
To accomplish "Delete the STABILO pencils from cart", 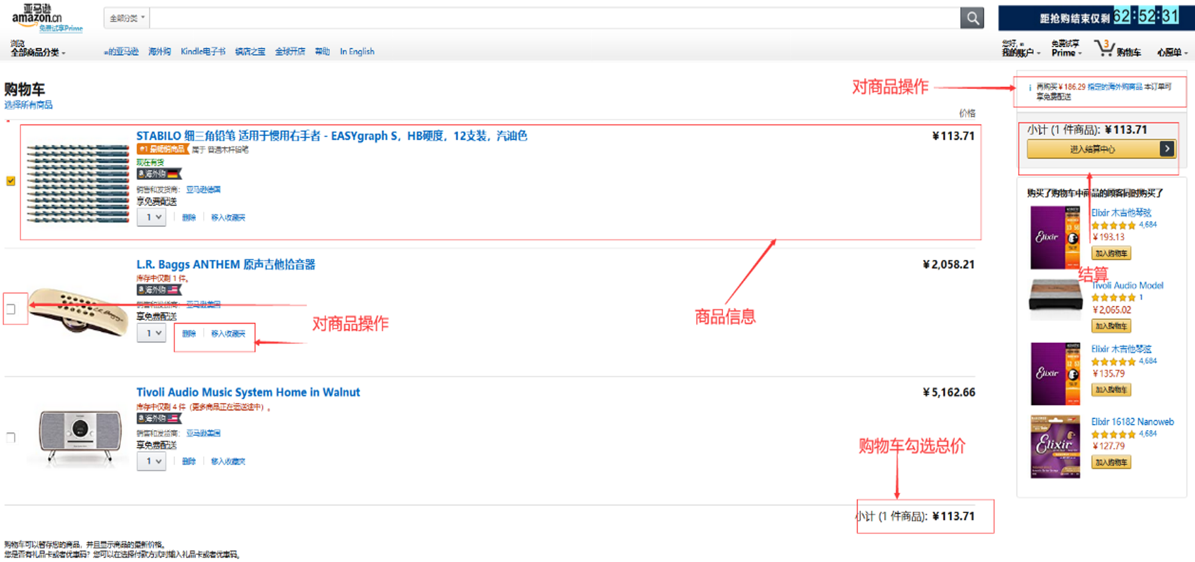I will pyautogui.click(x=189, y=217).
